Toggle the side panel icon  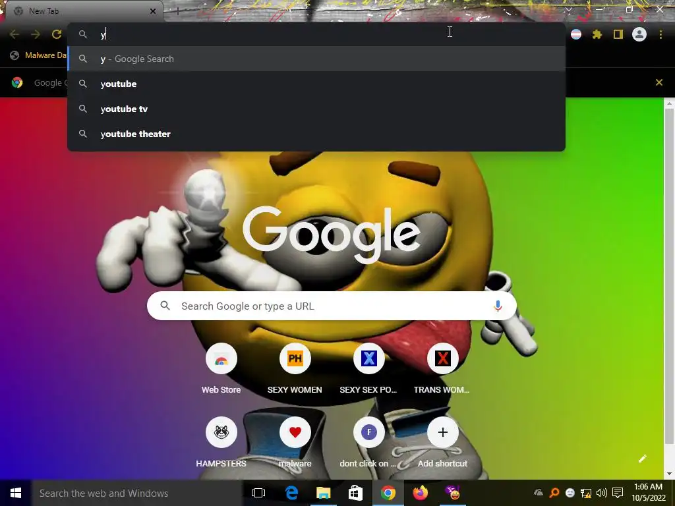click(x=618, y=34)
